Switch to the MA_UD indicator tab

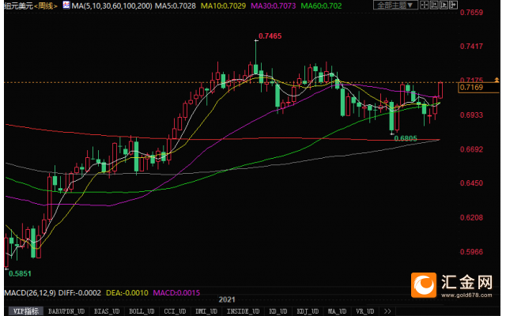337,311
